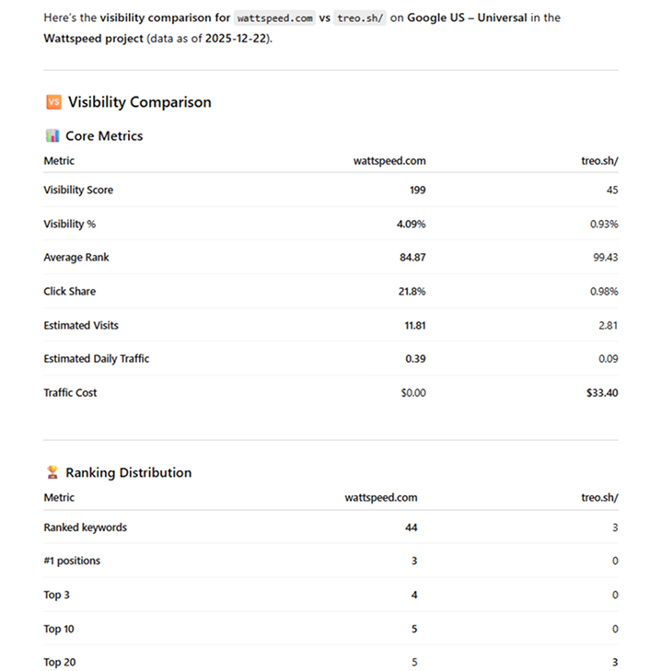Select the Click Share 21.8% cell
This screenshot has width=650, height=671.
pyautogui.click(x=412, y=292)
